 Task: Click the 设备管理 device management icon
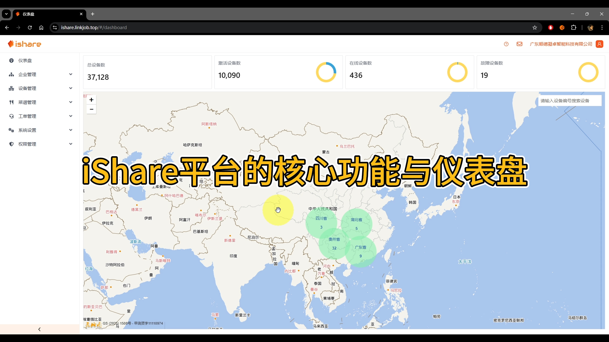click(11, 88)
